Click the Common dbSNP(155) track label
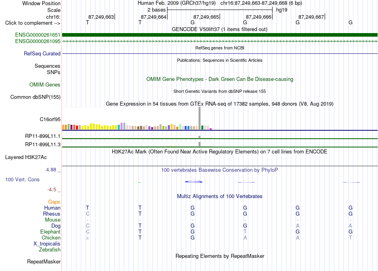The image size is (378, 271). pyautogui.click(x=35, y=97)
